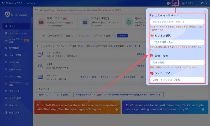Screen dimensions: 210x126
Task: Click the operation log icon in sidebar
Action: point(6,105)
